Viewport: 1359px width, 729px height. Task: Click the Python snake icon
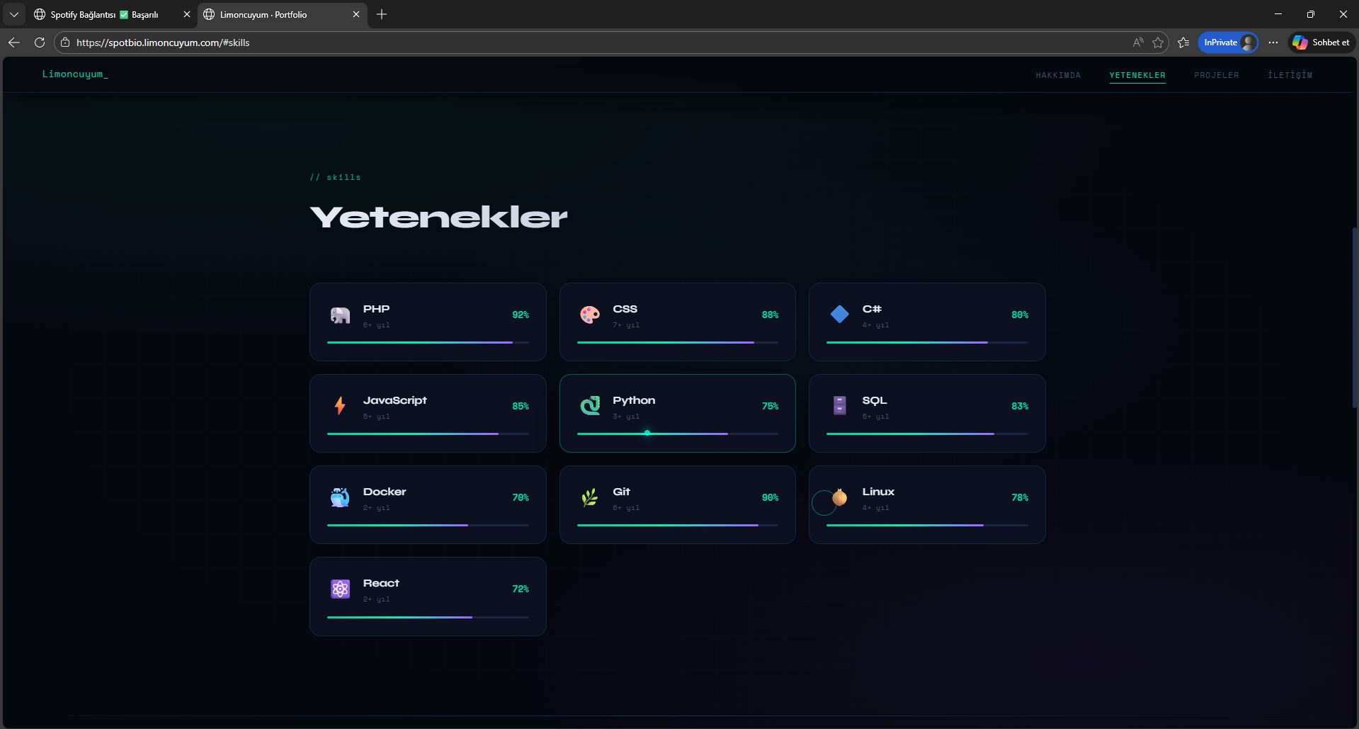tap(589, 406)
